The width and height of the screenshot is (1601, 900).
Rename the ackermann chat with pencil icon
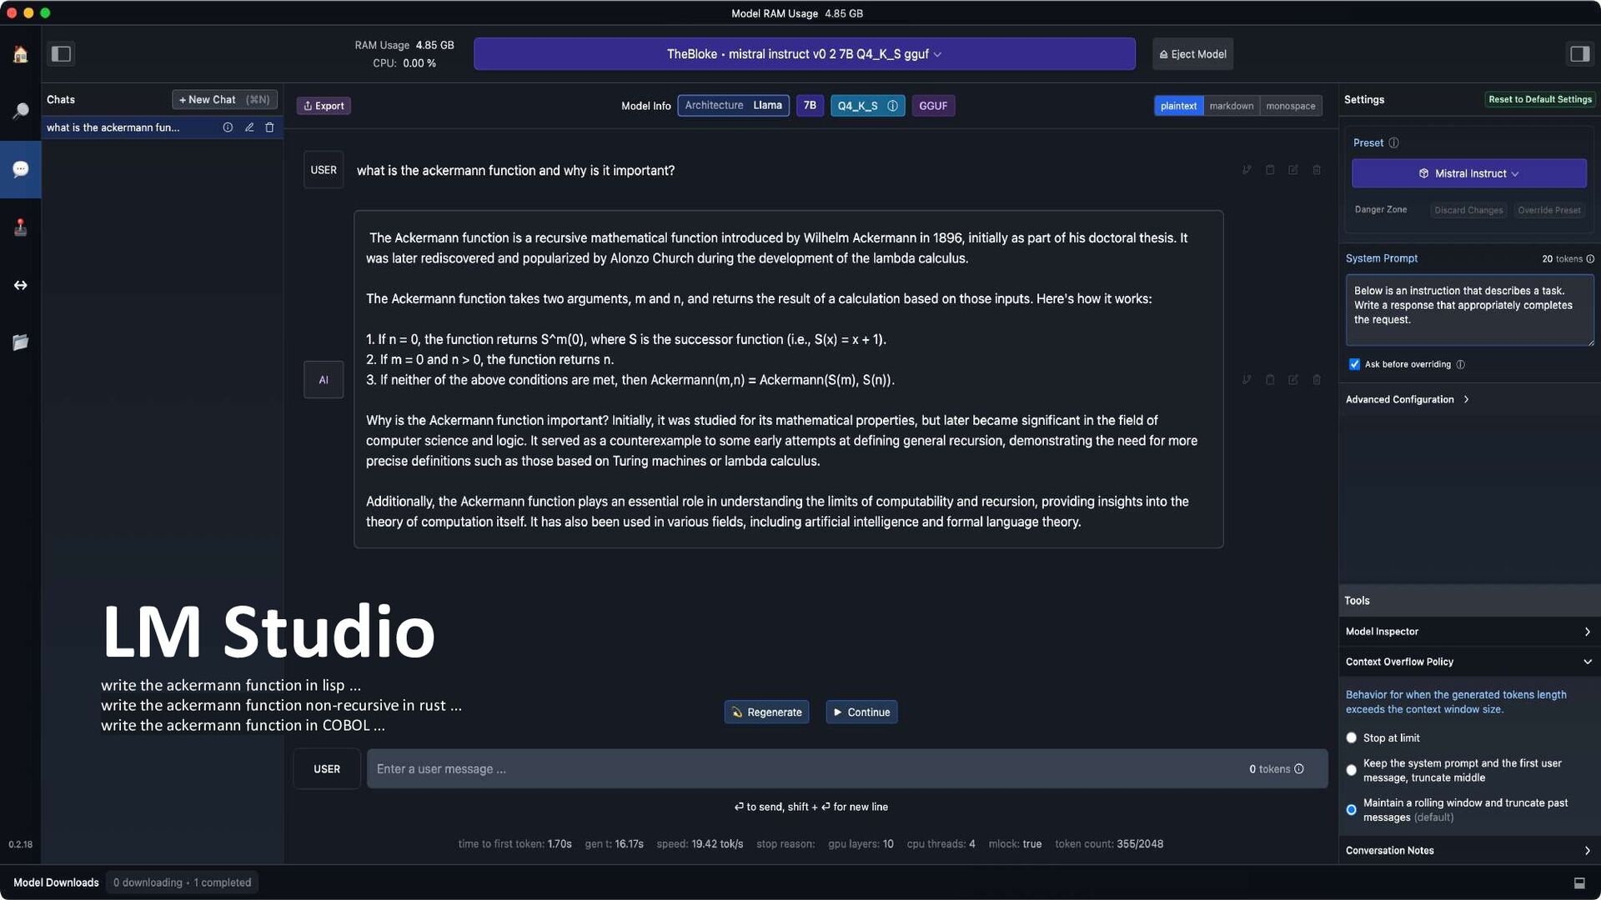point(248,127)
